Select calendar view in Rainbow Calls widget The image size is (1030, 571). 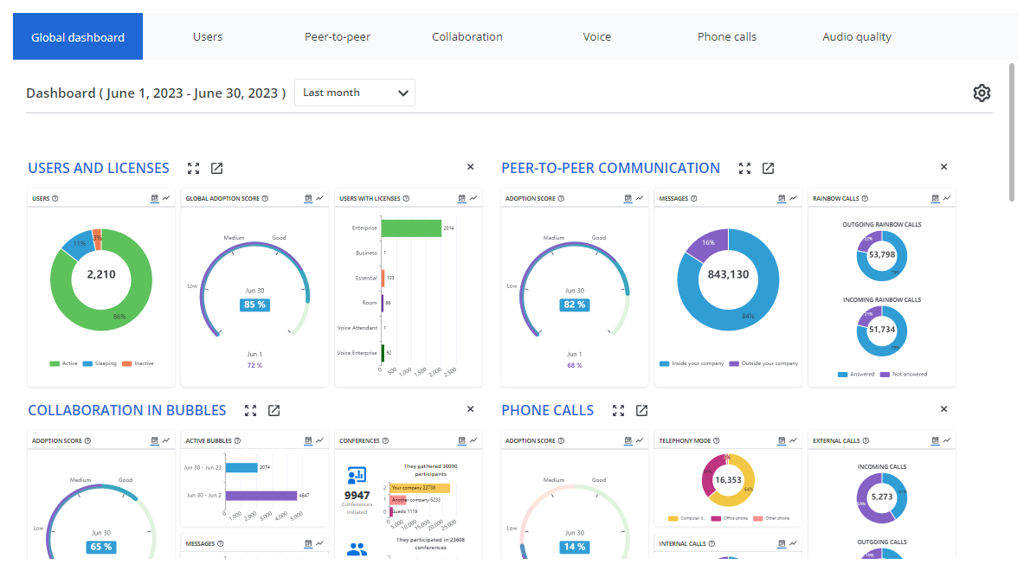pyautogui.click(x=936, y=198)
